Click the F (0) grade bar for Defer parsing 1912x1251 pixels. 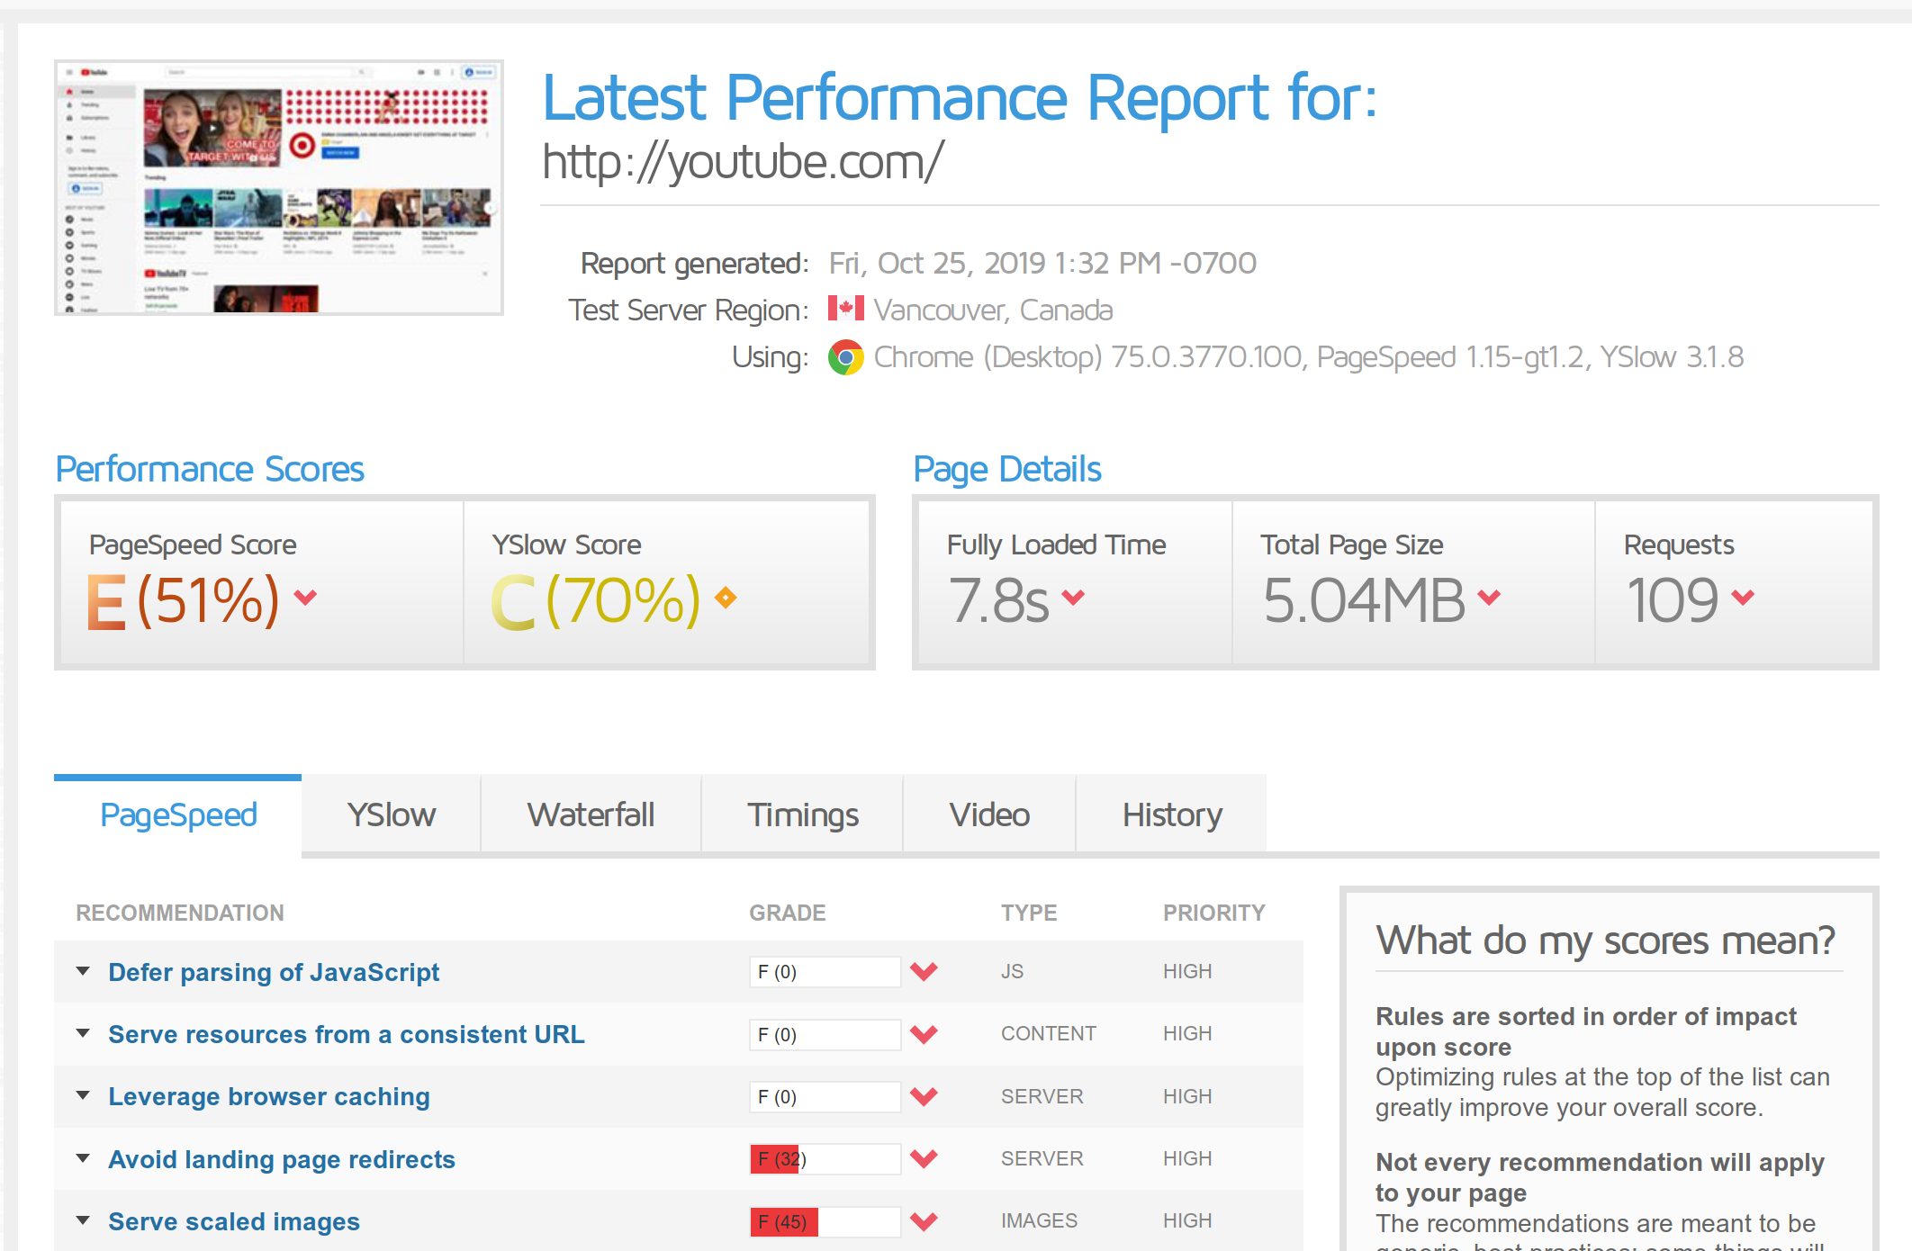point(825,972)
